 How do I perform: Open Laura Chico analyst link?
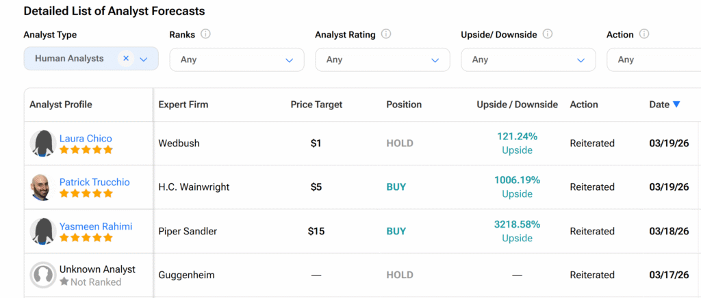pos(86,138)
